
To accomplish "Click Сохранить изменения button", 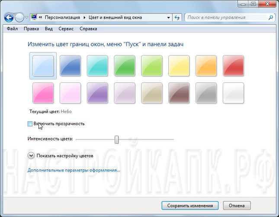I will (190, 206).
